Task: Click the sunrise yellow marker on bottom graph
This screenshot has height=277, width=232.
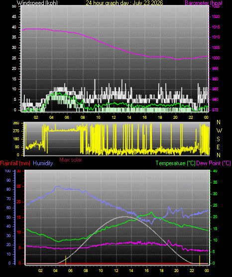Action: (x=66, y=260)
